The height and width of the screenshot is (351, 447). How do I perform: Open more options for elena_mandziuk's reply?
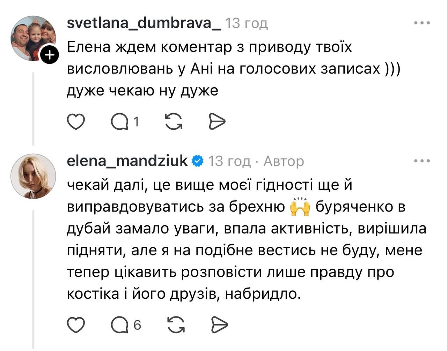pos(422,161)
